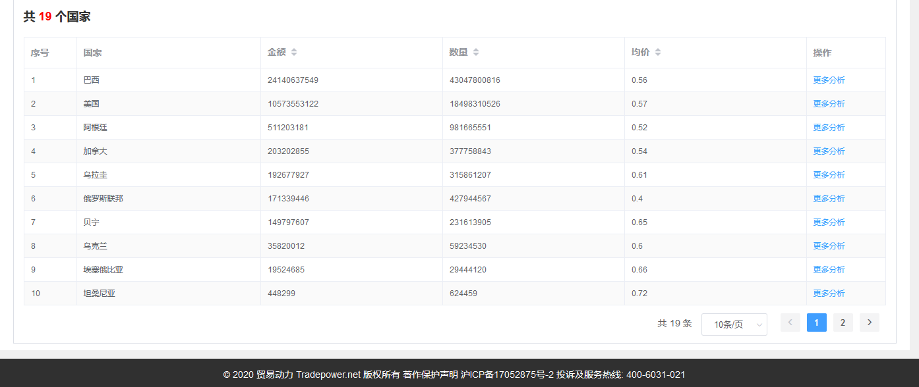Click quantity value 231613905

470,222
